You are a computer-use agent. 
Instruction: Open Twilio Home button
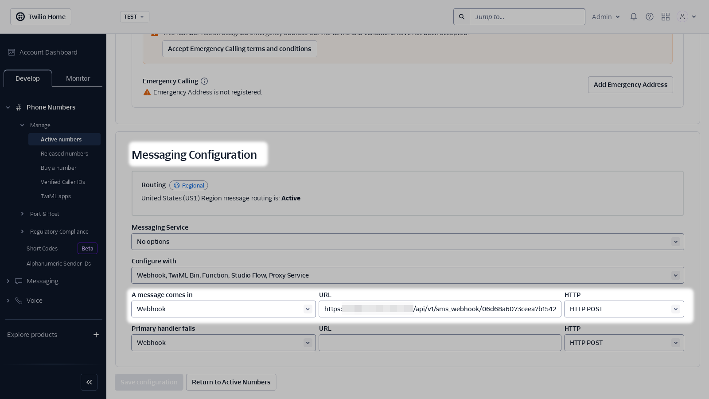(41, 17)
